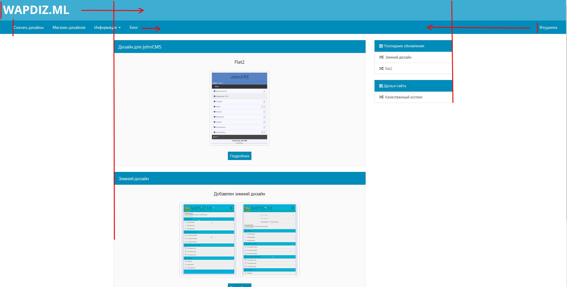
Task: Open the Блог navigation item
Action: pyautogui.click(x=134, y=28)
